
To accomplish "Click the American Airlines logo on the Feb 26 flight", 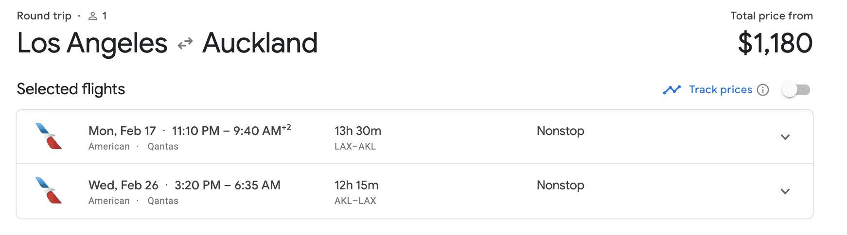I will click(49, 190).
